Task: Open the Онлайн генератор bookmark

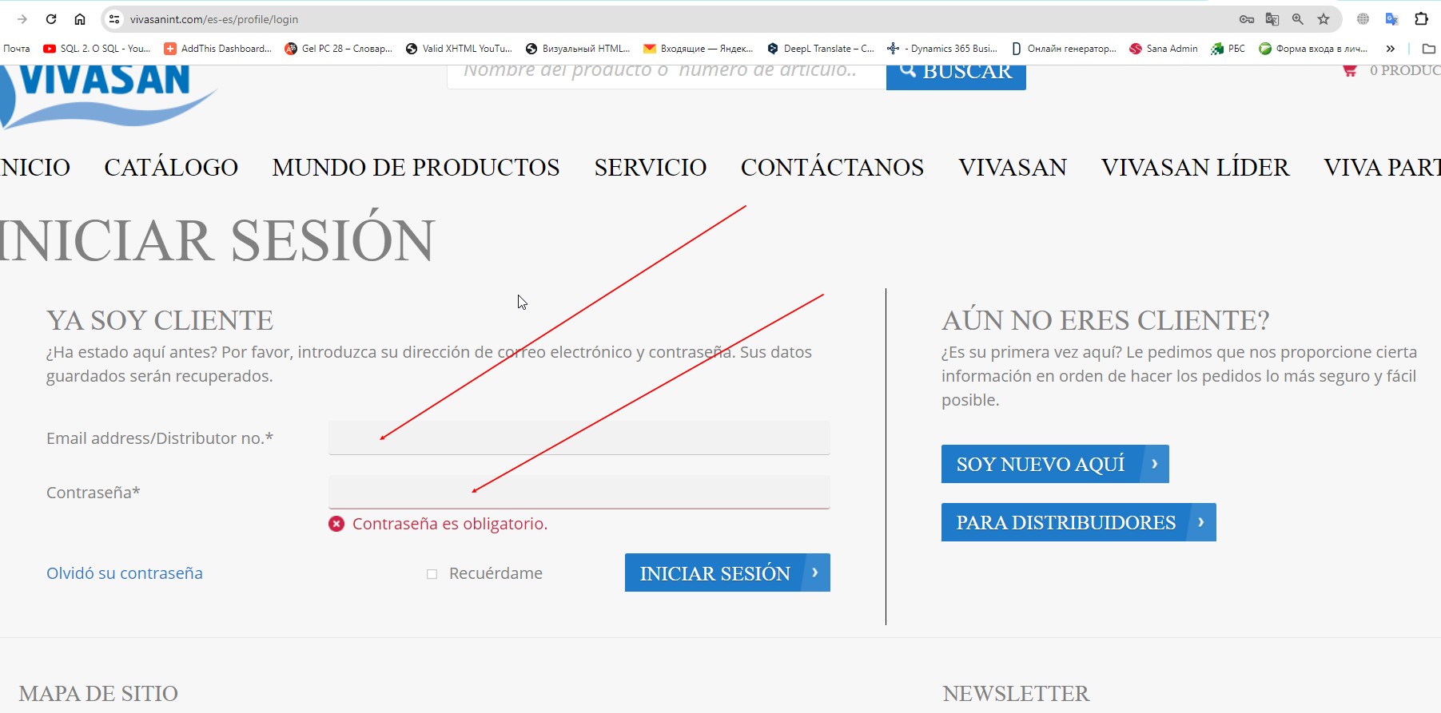Action: pyautogui.click(x=1064, y=49)
